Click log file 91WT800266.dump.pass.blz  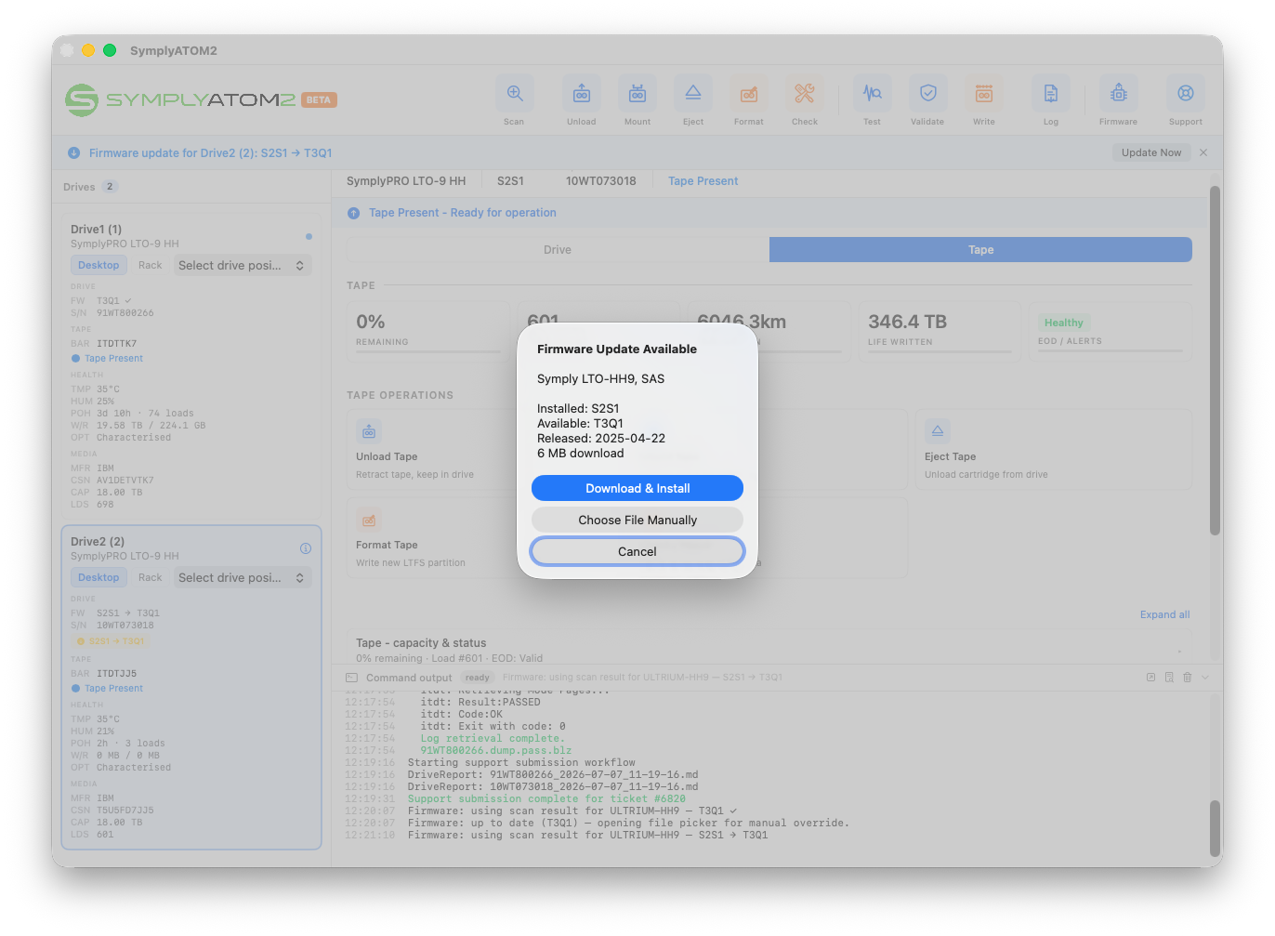(x=496, y=750)
